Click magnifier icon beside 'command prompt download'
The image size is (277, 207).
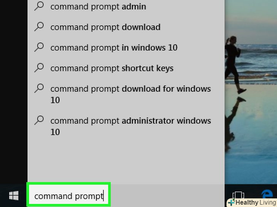coord(39,27)
